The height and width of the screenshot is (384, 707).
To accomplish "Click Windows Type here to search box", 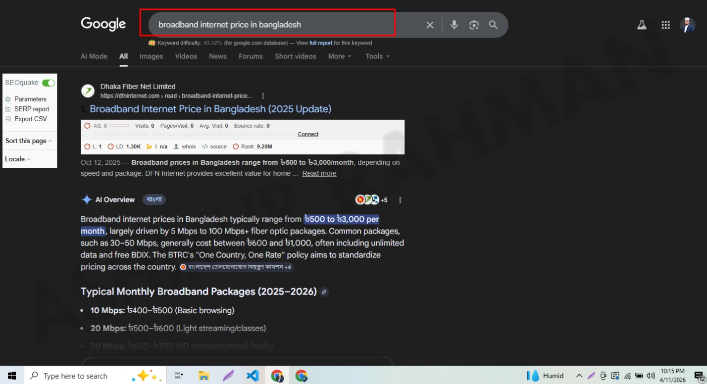I will tap(95, 376).
